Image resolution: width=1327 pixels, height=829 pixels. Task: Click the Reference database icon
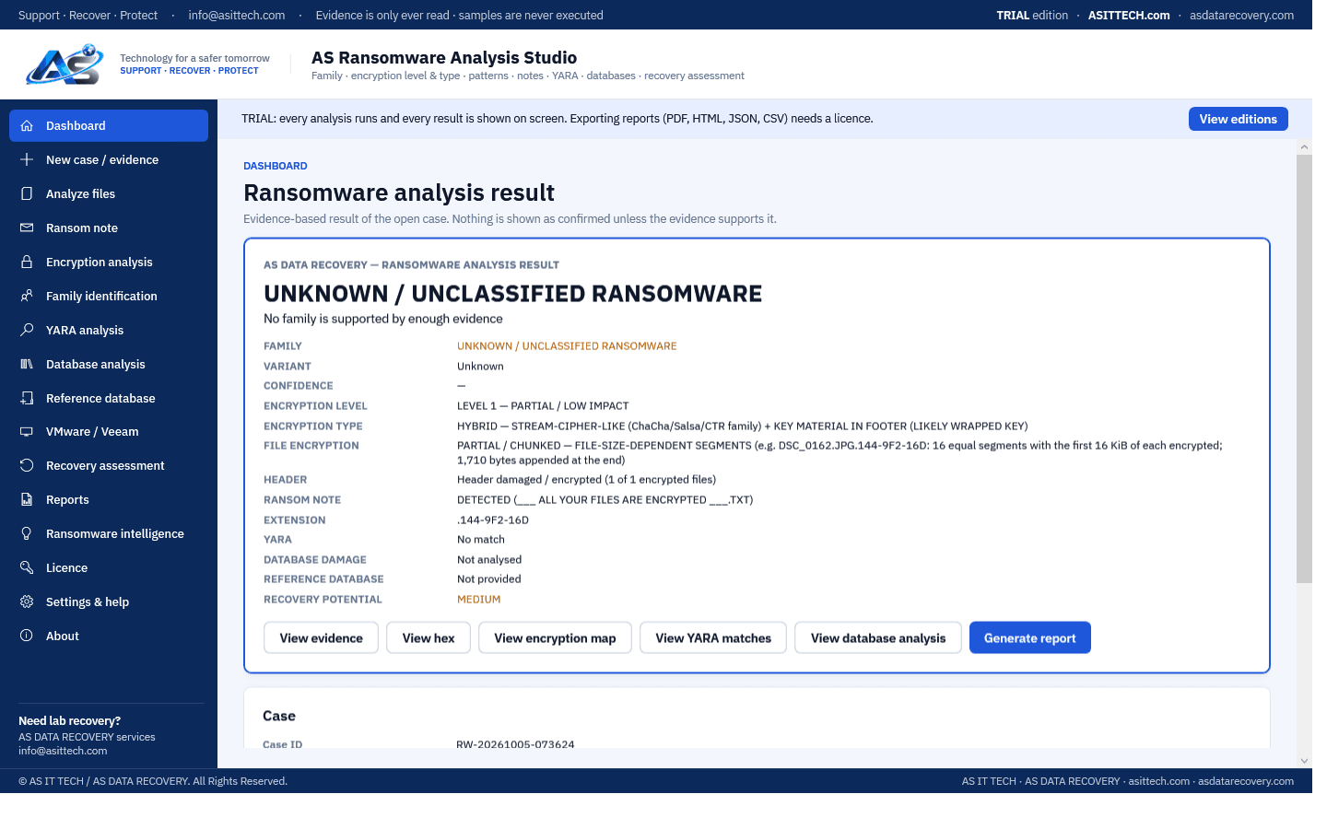click(x=27, y=399)
